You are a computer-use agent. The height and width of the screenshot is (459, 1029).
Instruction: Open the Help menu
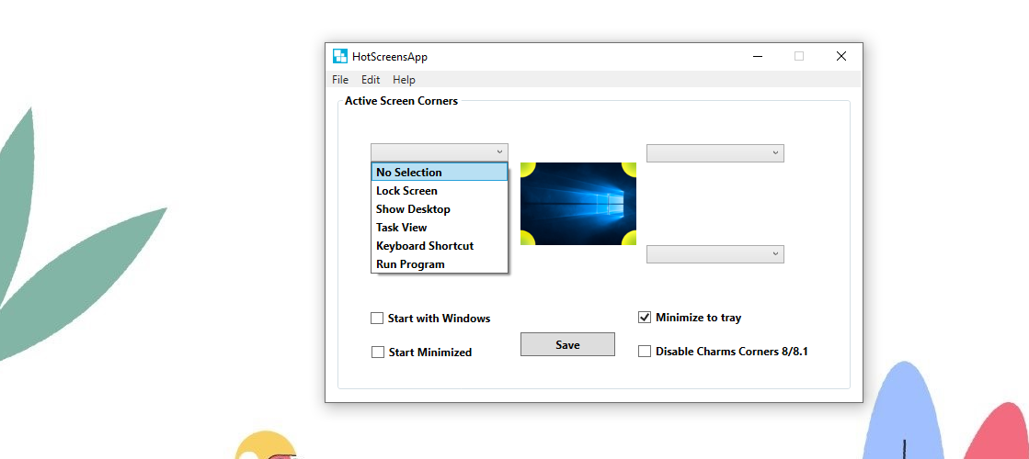click(x=405, y=80)
